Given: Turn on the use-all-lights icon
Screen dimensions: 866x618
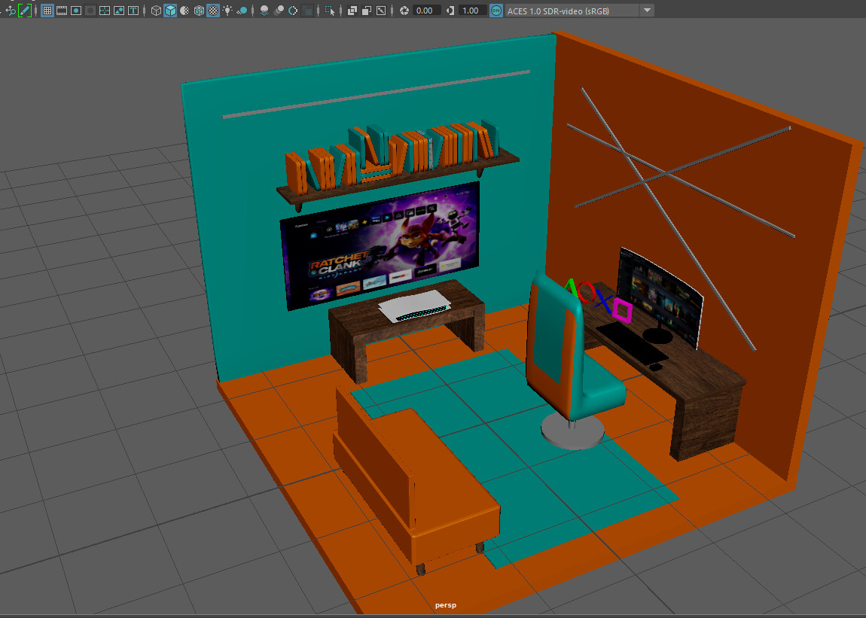Looking at the screenshot, I should [226, 11].
